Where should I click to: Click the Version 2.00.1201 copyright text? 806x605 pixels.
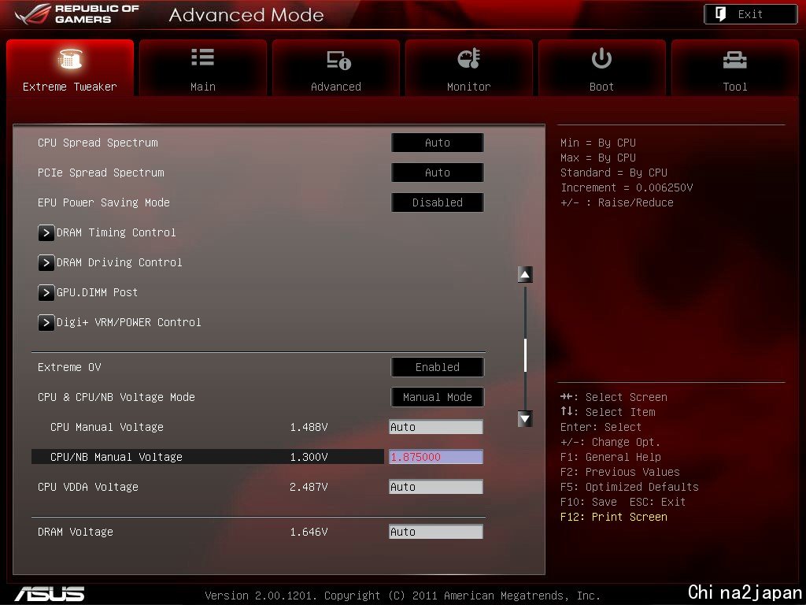pos(402,596)
